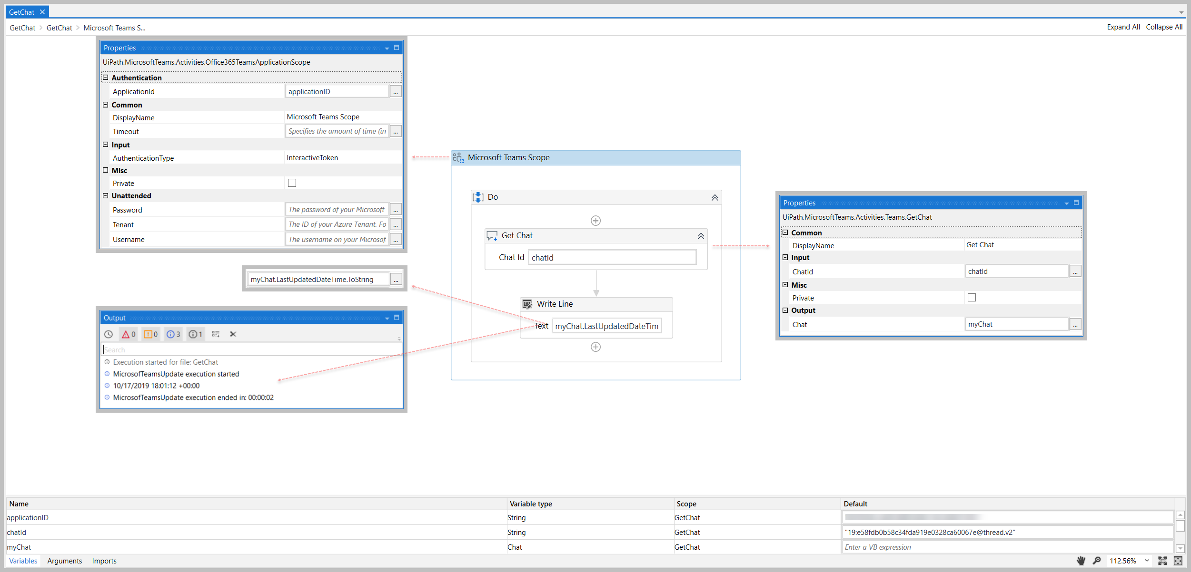This screenshot has width=1191, height=572.
Task: Toggle the error filter in Output
Action: click(129, 334)
